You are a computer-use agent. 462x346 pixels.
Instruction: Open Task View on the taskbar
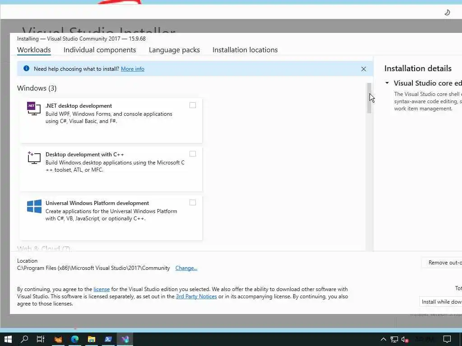click(x=40, y=339)
